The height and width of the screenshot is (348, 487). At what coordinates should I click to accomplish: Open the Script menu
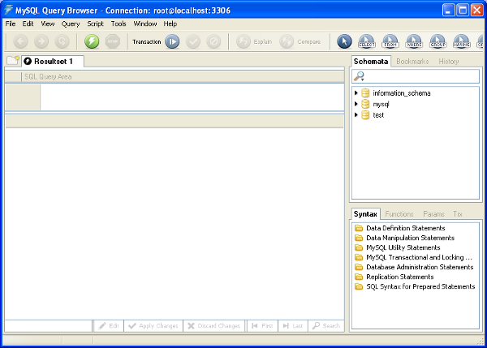point(95,24)
